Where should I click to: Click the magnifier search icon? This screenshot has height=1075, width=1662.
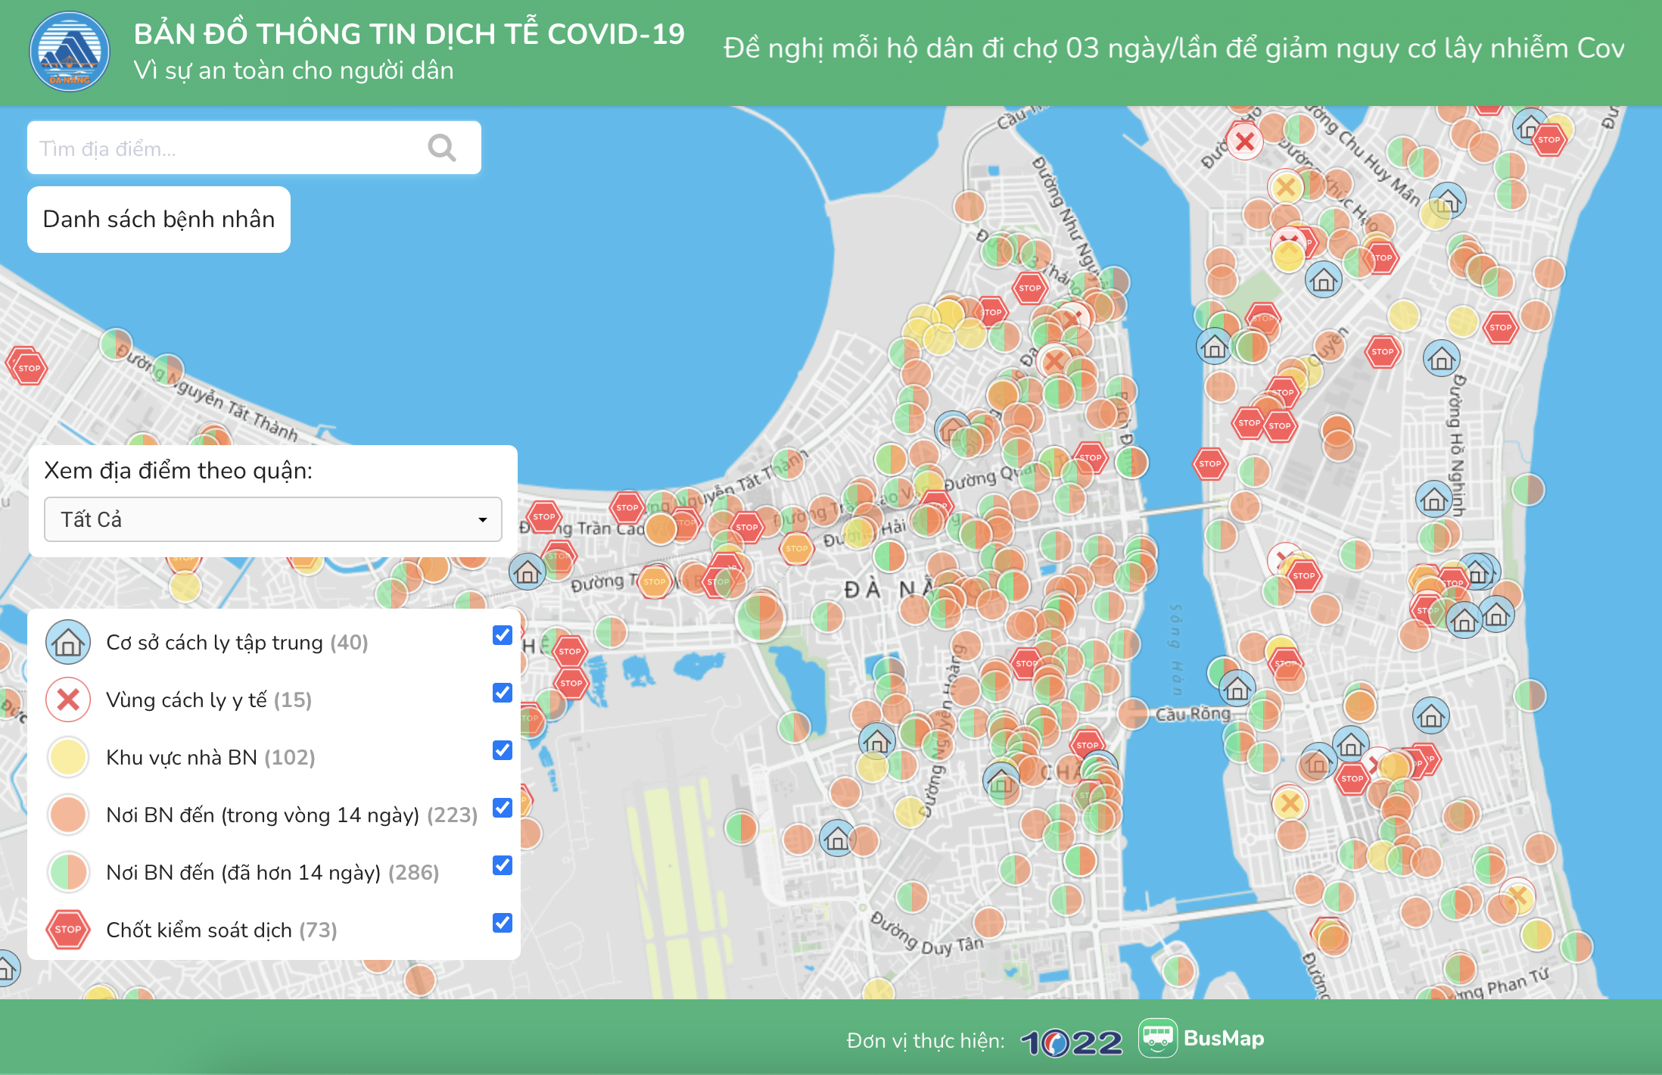coord(441,148)
